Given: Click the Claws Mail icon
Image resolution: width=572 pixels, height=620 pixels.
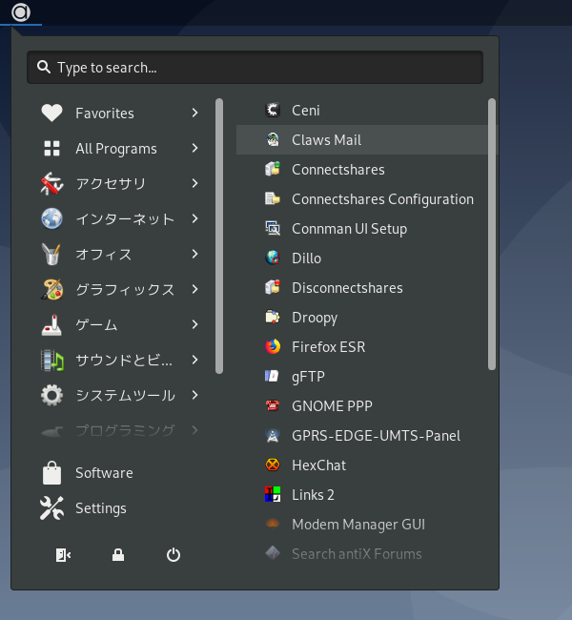Looking at the screenshot, I should coord(273,139).
